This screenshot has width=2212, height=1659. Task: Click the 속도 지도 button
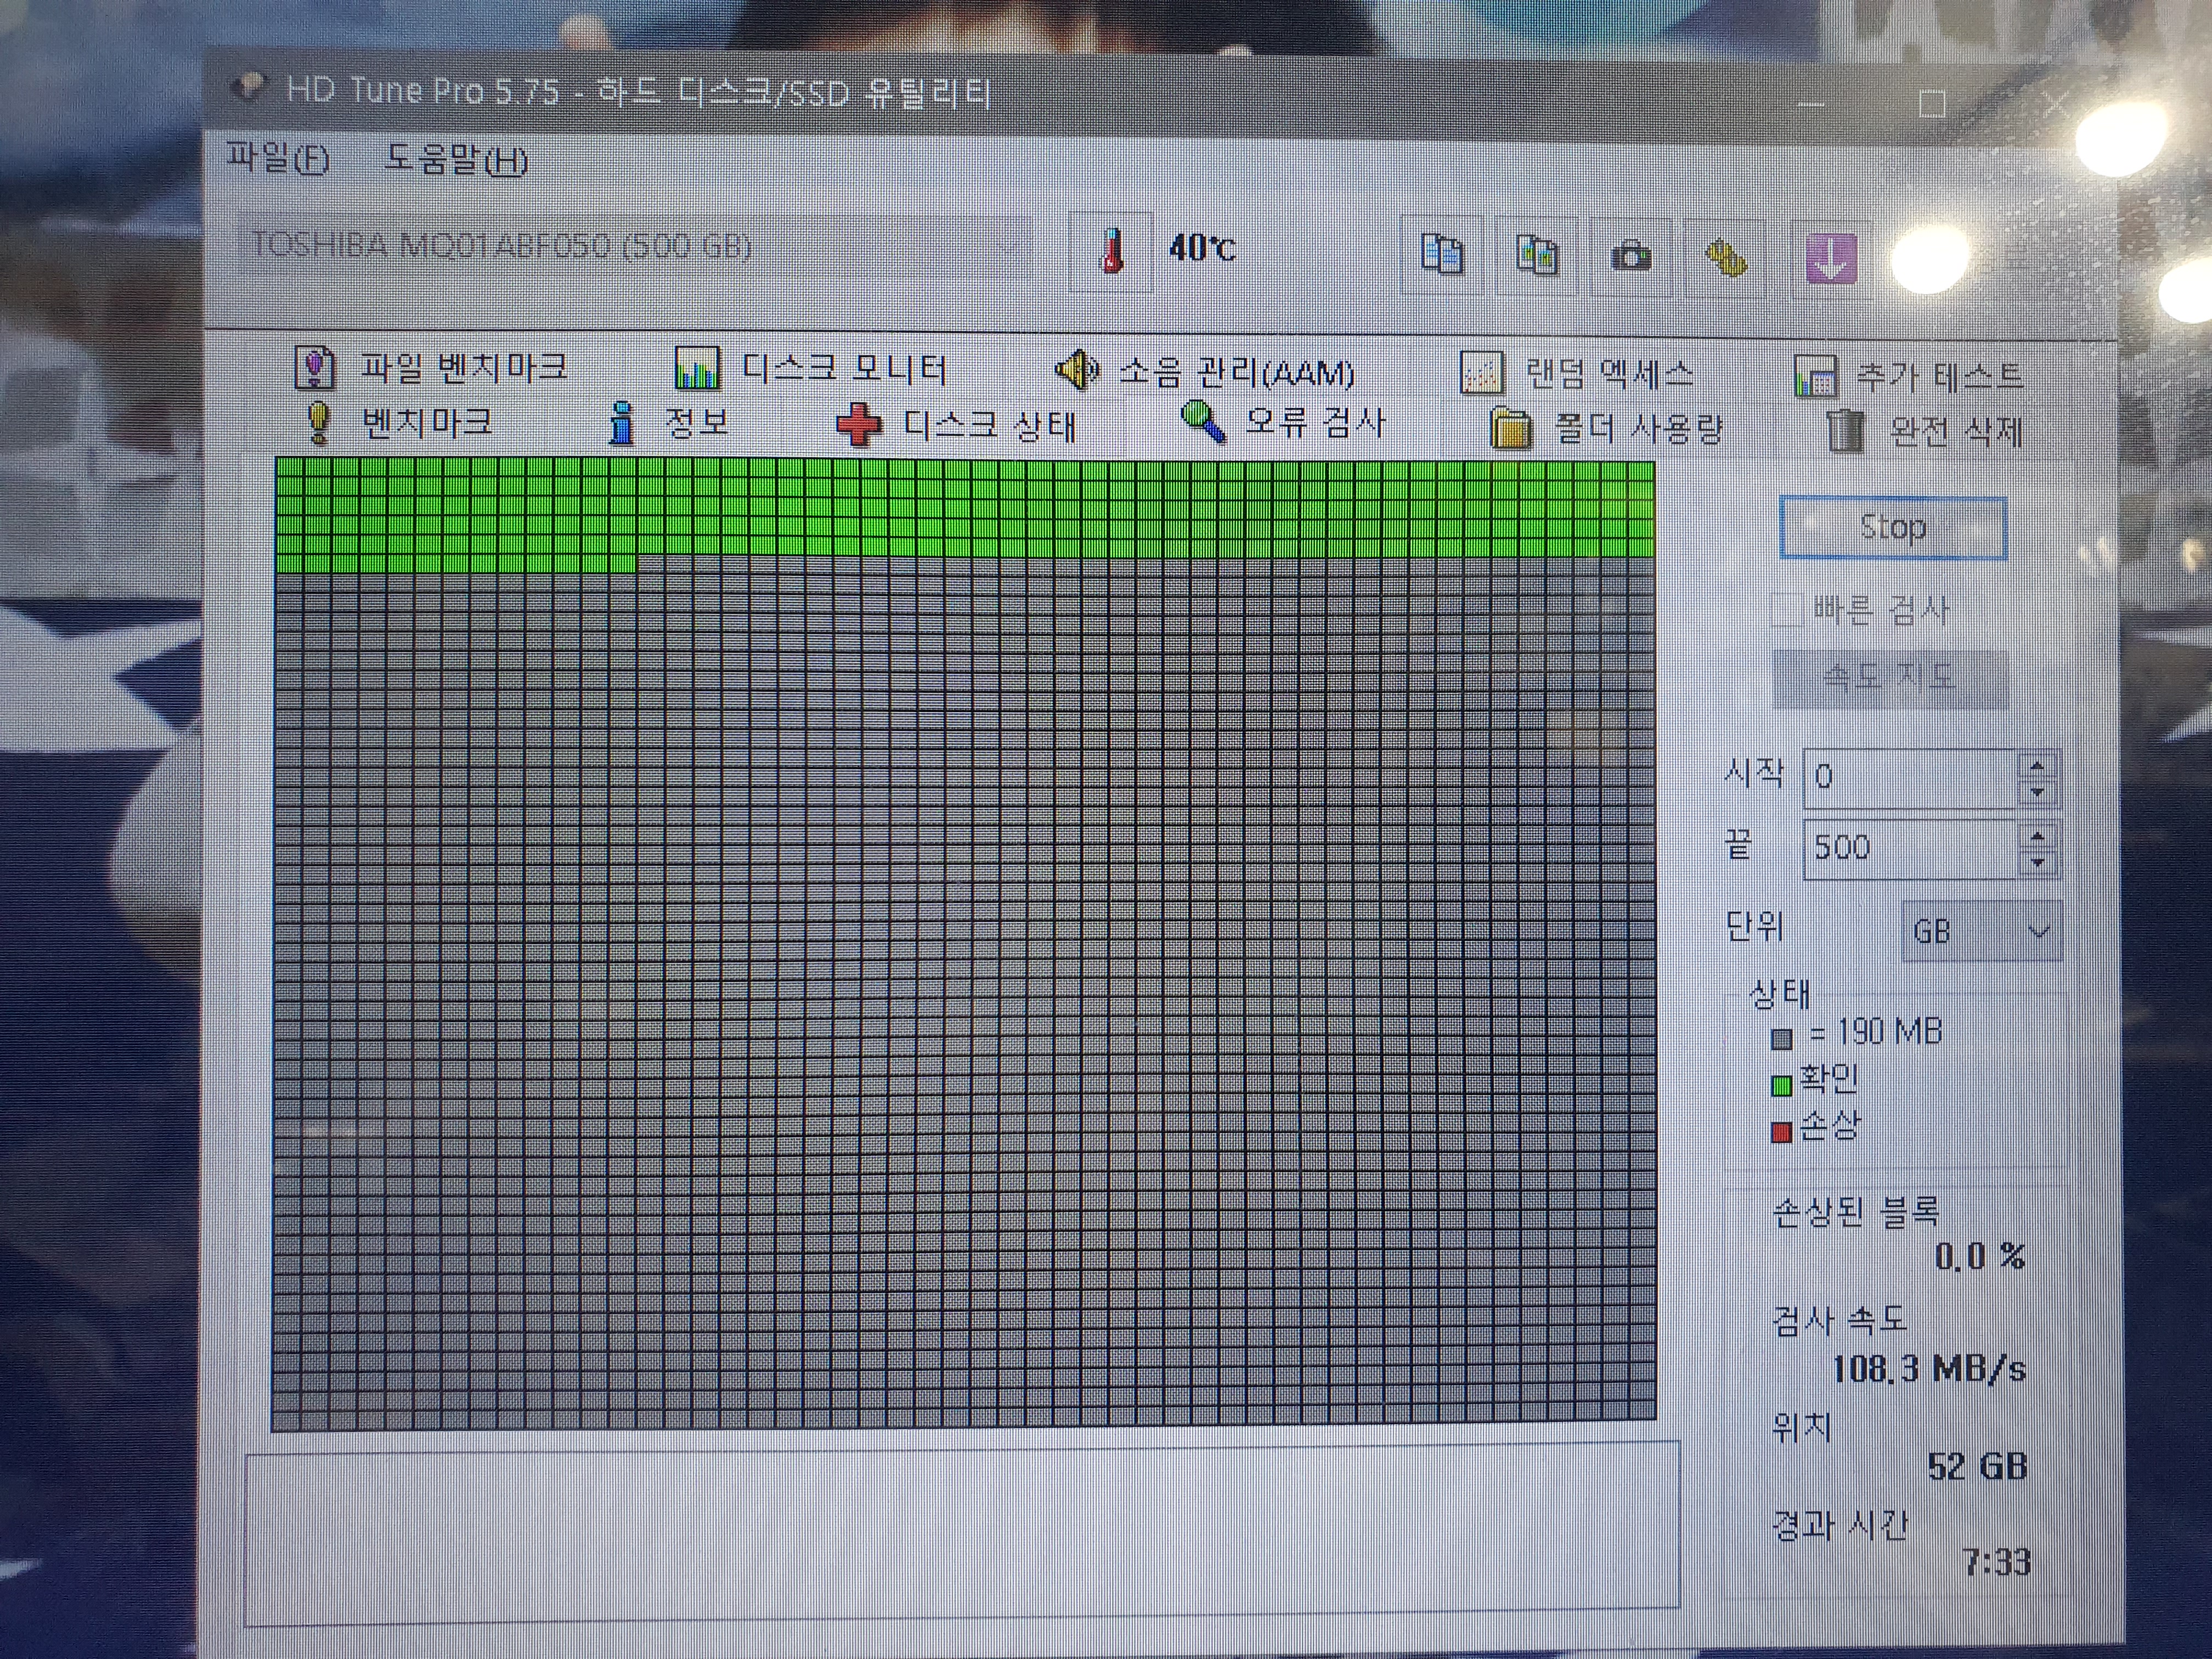tap(1890, 678)
